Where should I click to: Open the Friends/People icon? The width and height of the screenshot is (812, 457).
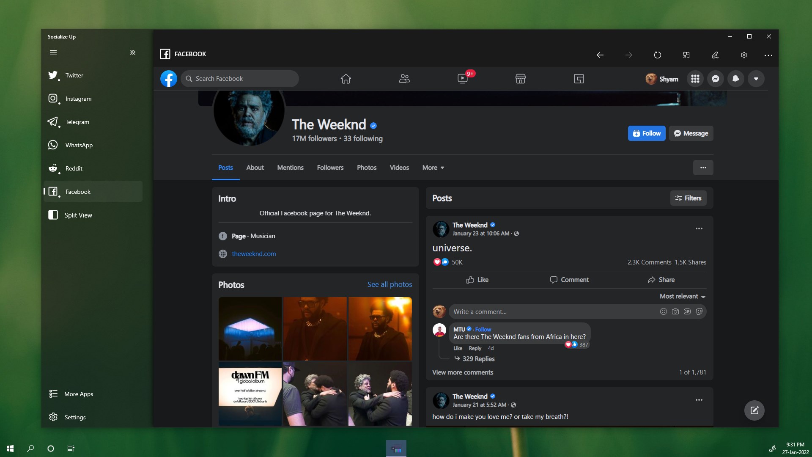click(x=404, y=78)
